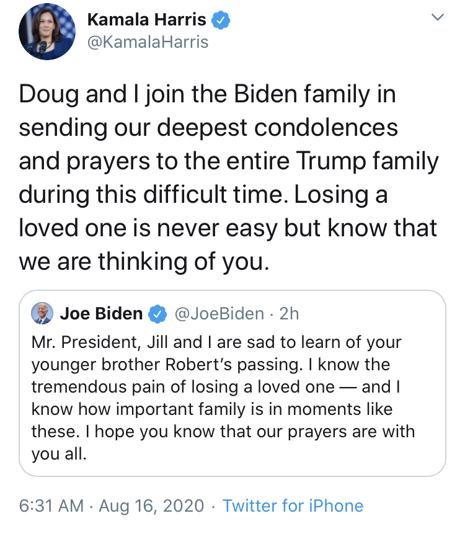
Task: Click the "2h" timestamp on quoted tweet
Action: pos(289,314)
